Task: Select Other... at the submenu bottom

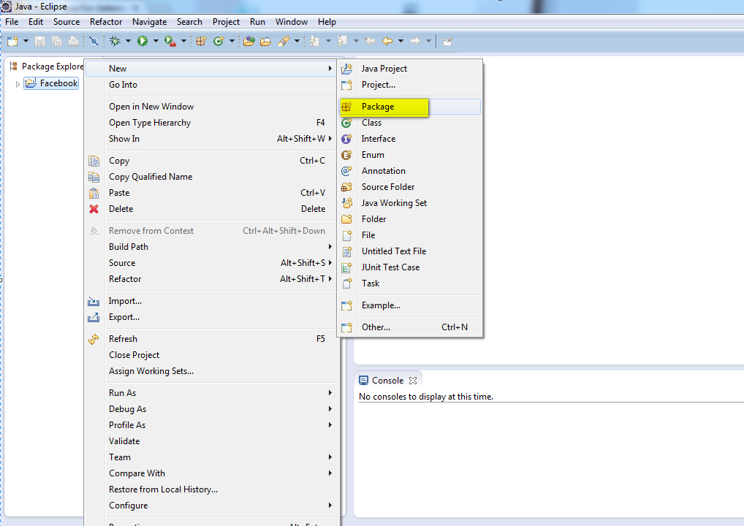Action: point(375,327)
